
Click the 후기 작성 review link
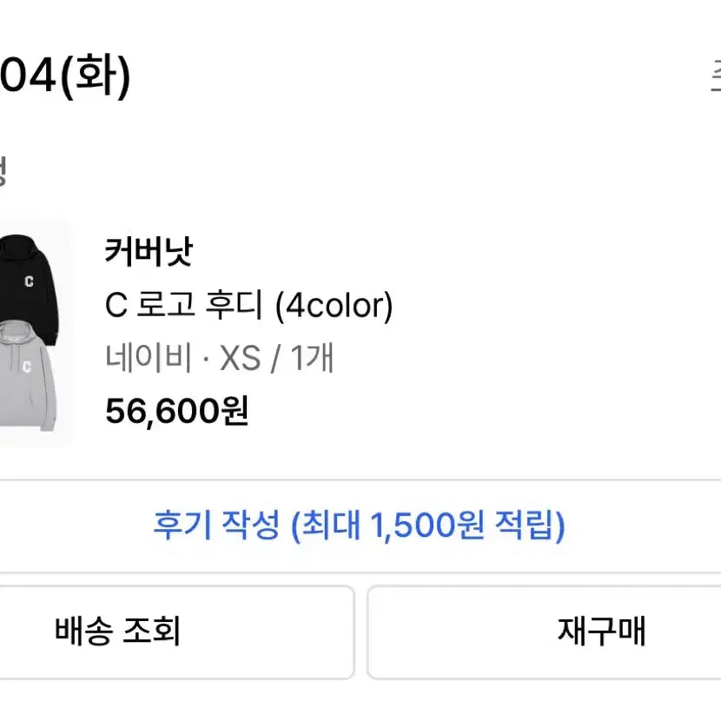(x=216, y=526)
